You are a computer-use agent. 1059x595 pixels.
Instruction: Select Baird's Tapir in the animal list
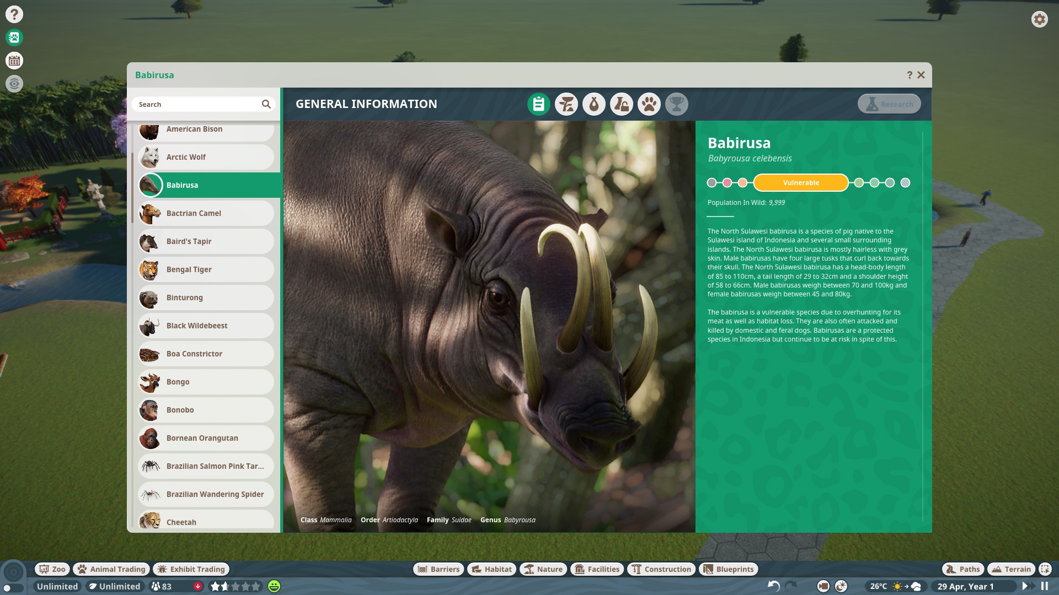coord(206,241)
